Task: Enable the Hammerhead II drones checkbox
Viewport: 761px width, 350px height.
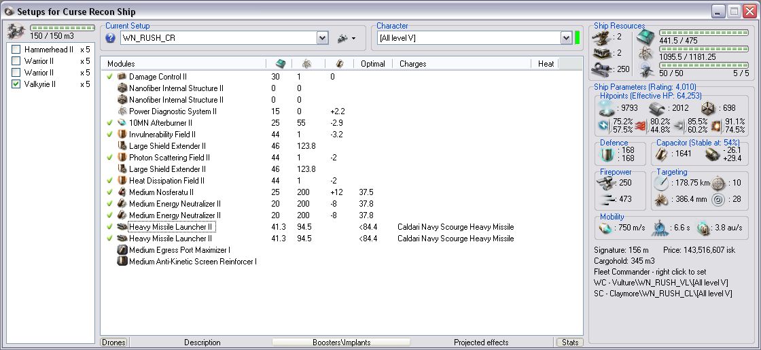Action: [16, 50]
